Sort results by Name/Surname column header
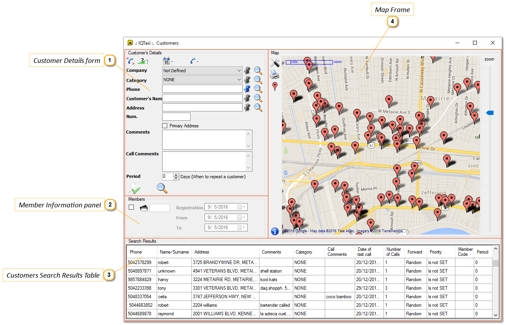 tap(174, 252)
